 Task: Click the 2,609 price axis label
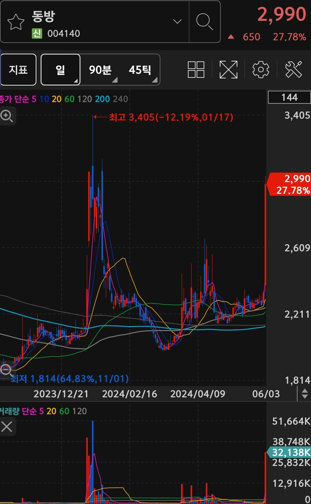coord(297,248)
